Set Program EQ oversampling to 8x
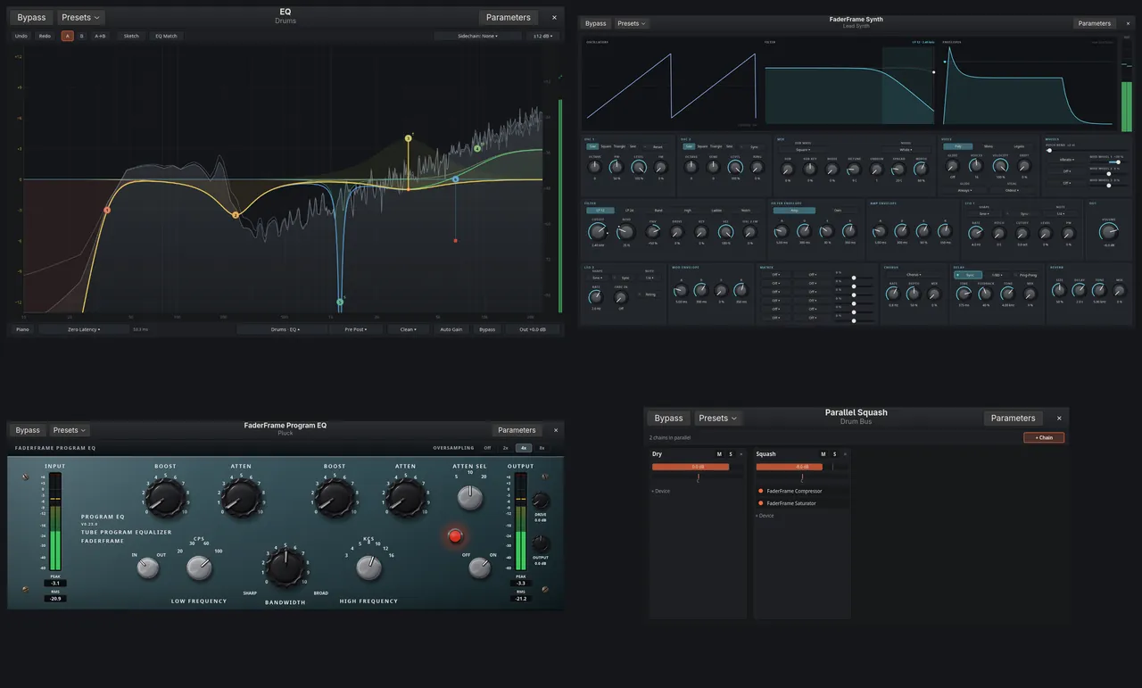Viewport: 1142px width, 688px height. tap(542, 448)
